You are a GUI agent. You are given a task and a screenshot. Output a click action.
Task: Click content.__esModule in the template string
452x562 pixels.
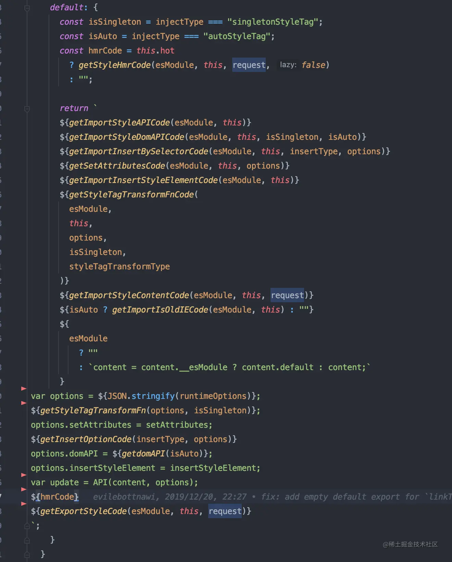pyautogui.click(x=184, y=367)
